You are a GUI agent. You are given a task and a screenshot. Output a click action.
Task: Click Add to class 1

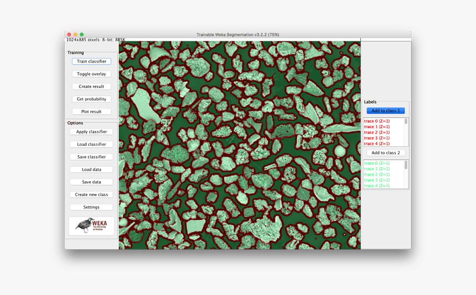coord(386,110)
